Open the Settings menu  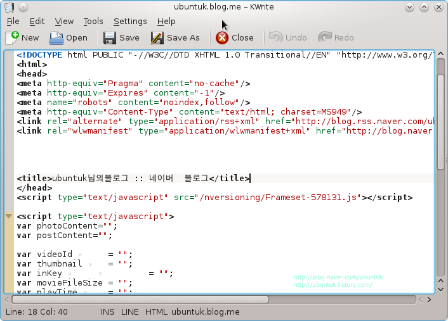click(x=130, y=22)
